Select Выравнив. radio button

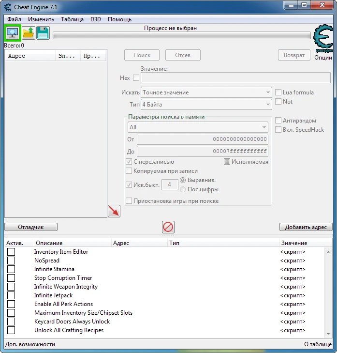tap(183, 180)
